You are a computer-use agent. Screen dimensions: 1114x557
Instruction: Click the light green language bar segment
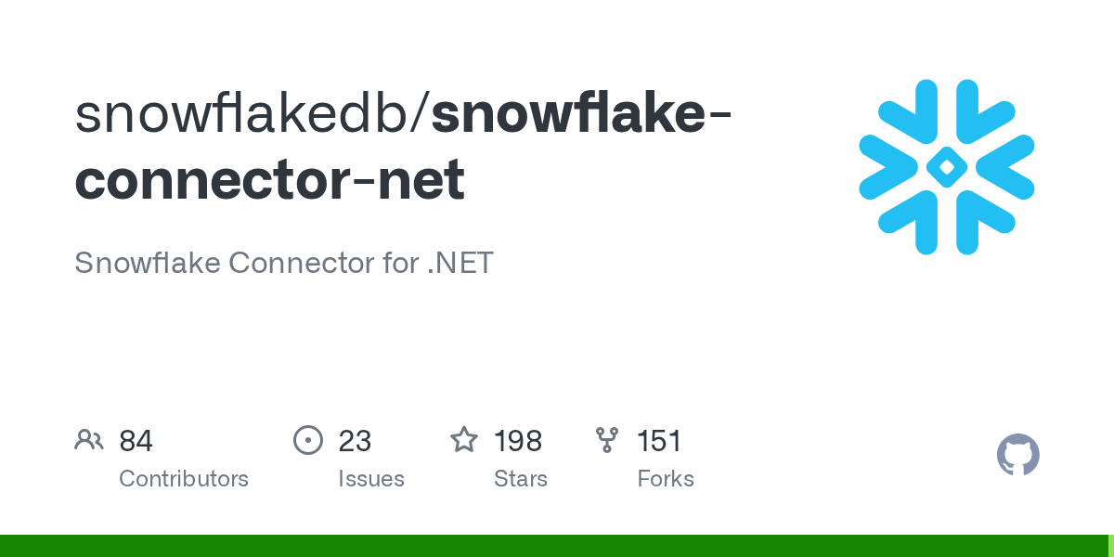tap(1110, 546)
